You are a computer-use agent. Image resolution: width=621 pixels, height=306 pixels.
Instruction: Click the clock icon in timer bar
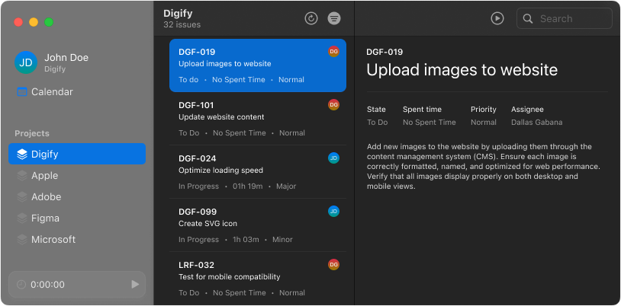point(21,285)
